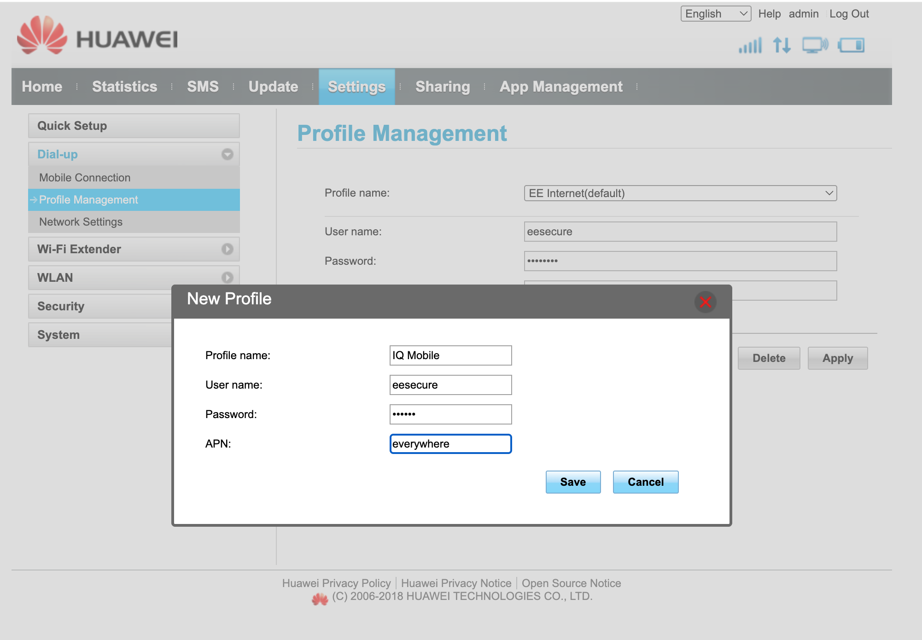Open the Huawei Privacy Notice link

(456, 583)
